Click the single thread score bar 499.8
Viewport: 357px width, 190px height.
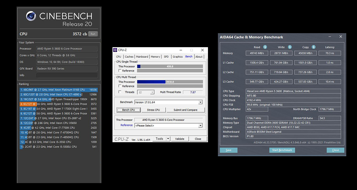pyautogui.click(x=170, y=66)
